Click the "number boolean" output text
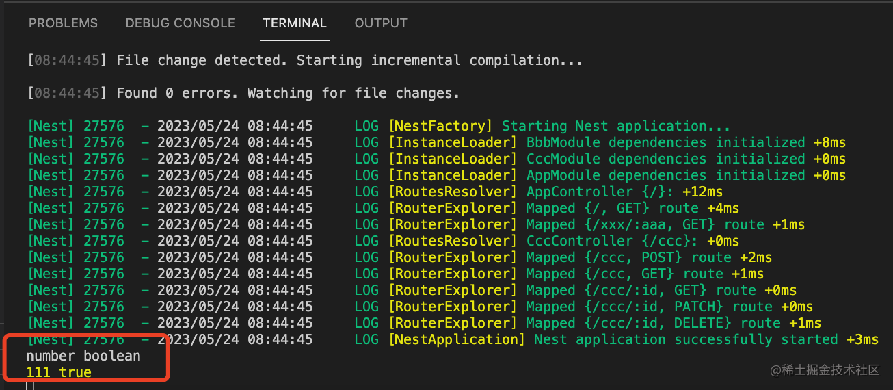The image size is (893, 390). click(x=83, y=356)
